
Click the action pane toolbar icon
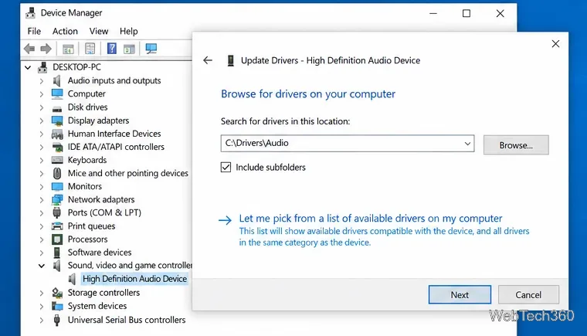[129, 49]
